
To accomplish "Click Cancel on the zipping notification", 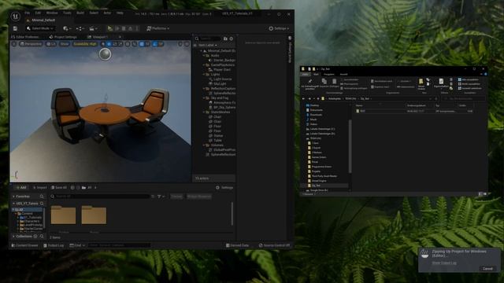I will point(487,269).
